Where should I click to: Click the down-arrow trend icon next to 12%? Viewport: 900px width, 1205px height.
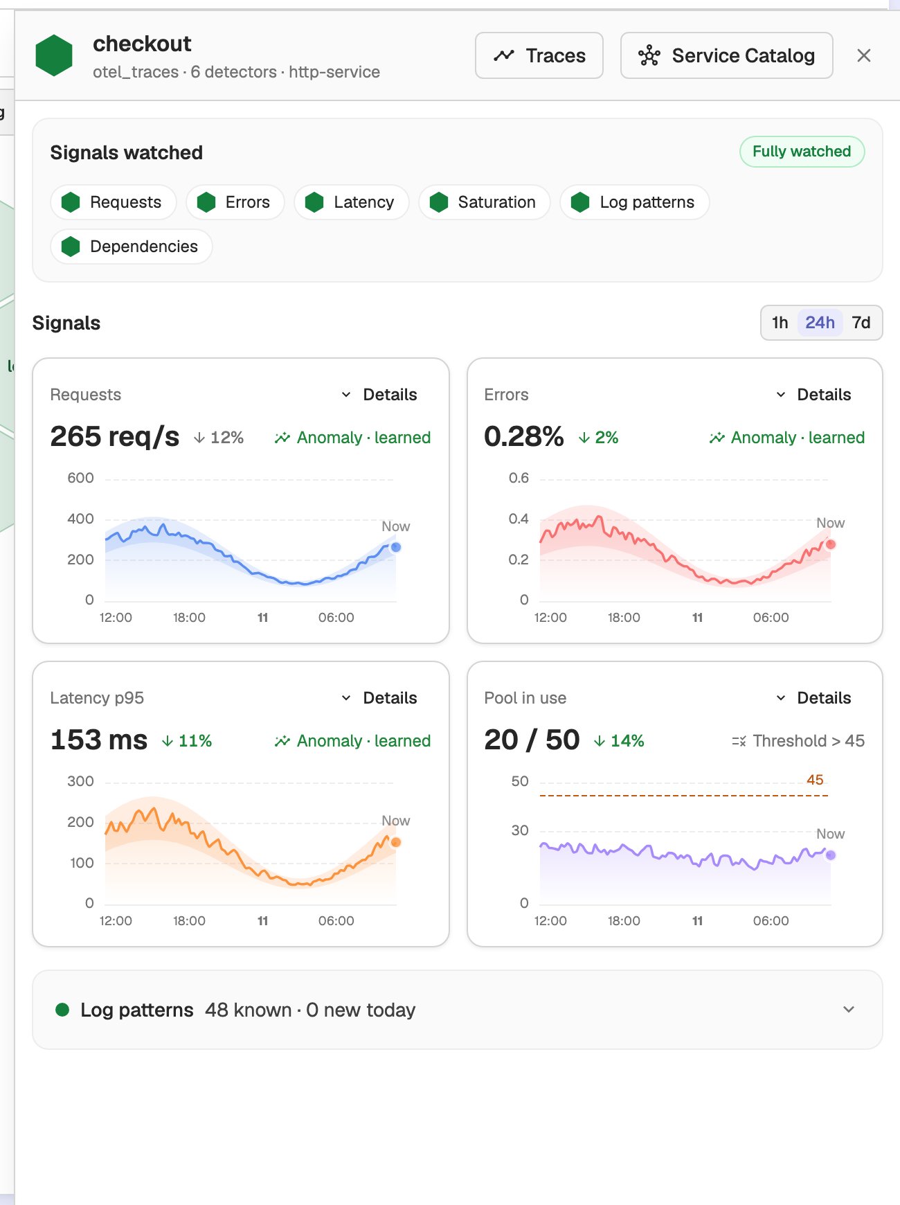point(199,438)
